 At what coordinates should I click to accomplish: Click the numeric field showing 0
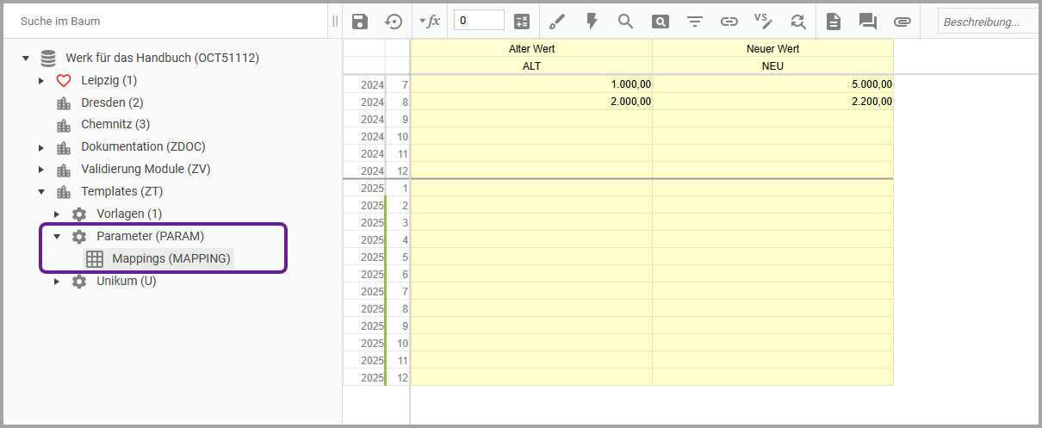(x=479, y=21)
